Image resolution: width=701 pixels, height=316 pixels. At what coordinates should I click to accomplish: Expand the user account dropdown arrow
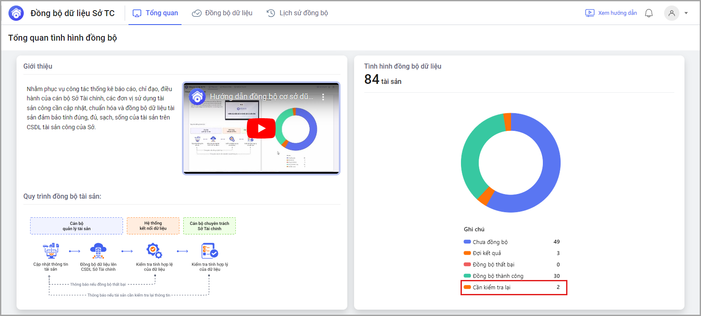click(686, 13)
